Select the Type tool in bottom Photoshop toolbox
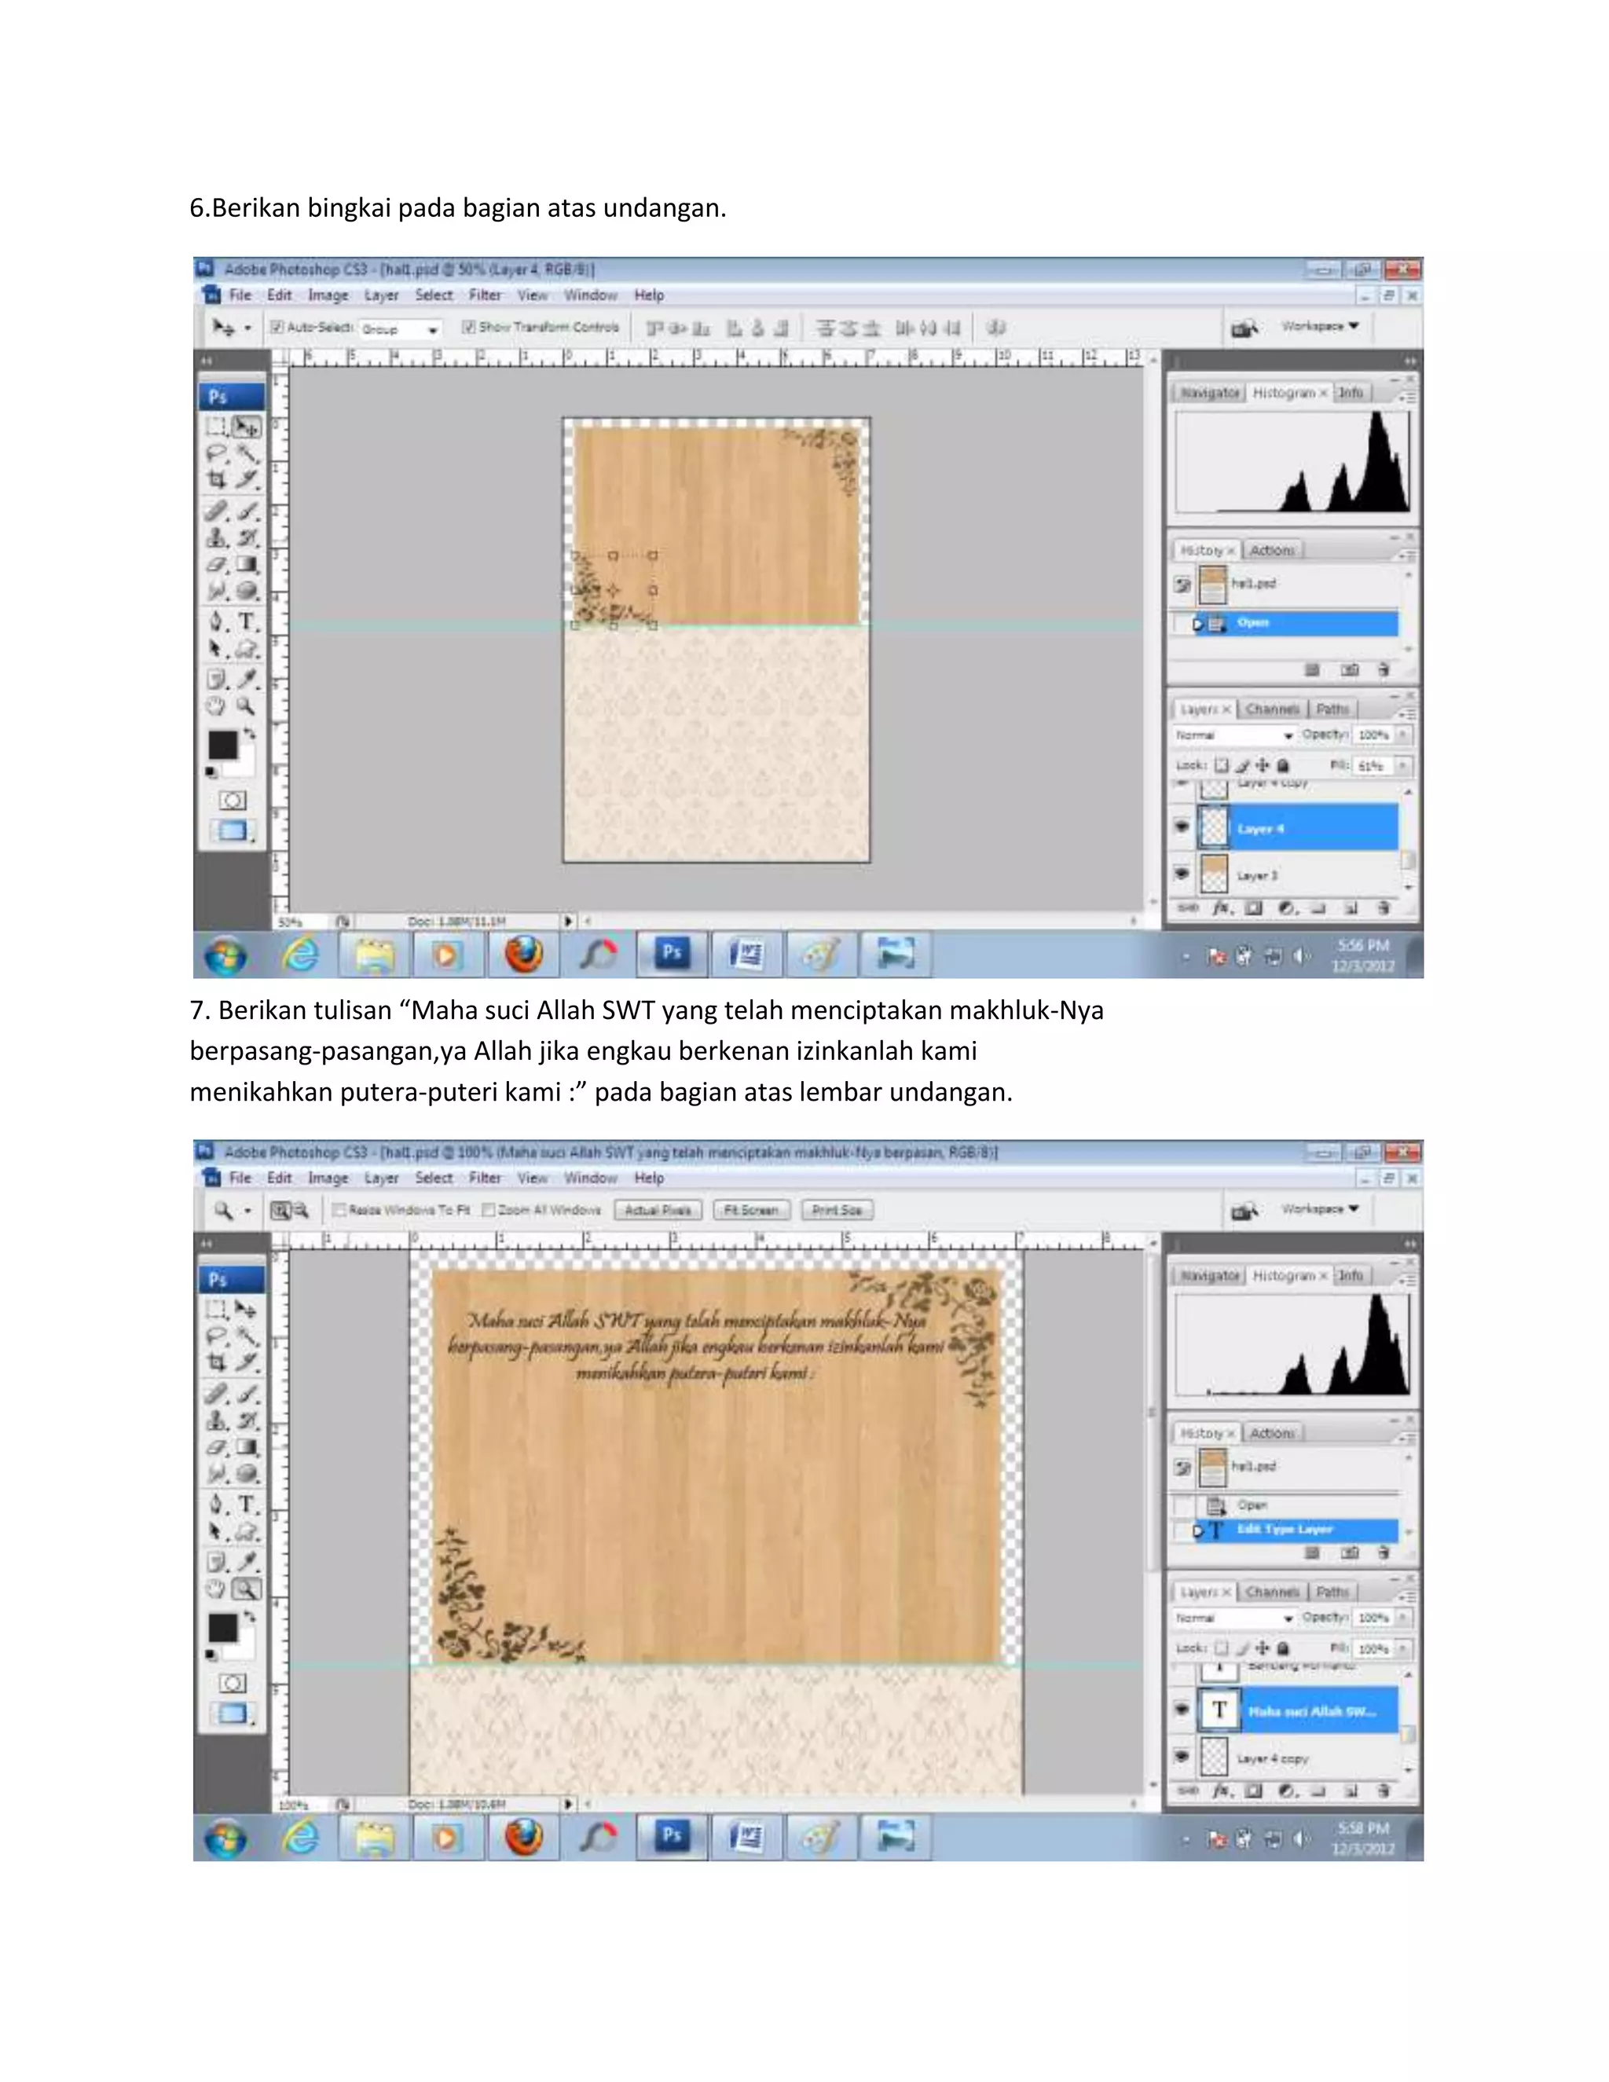This screenshot has height=2082, width=1609. click(x=247, y=1503)
